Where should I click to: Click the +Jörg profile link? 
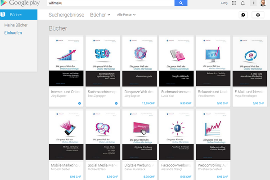pos(224,3)
